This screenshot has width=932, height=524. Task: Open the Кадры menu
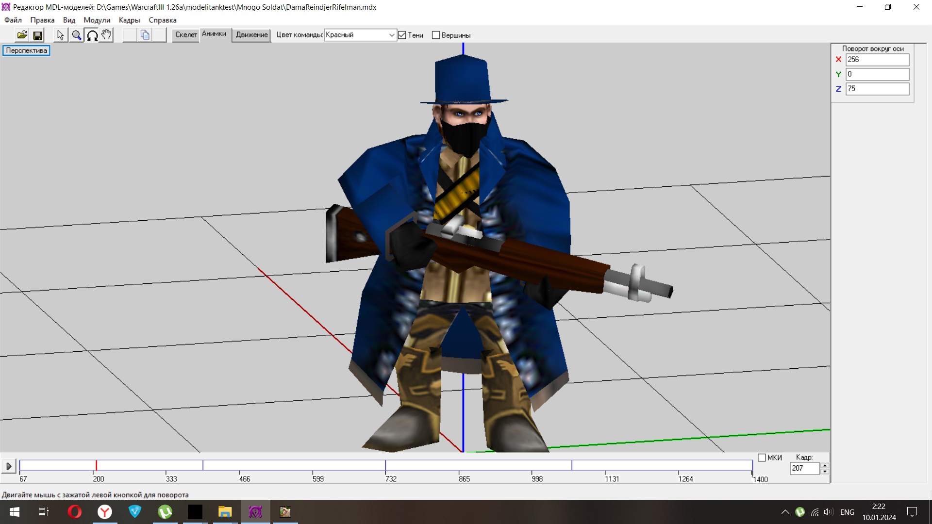pyautogui.click(x=129, y=20)
